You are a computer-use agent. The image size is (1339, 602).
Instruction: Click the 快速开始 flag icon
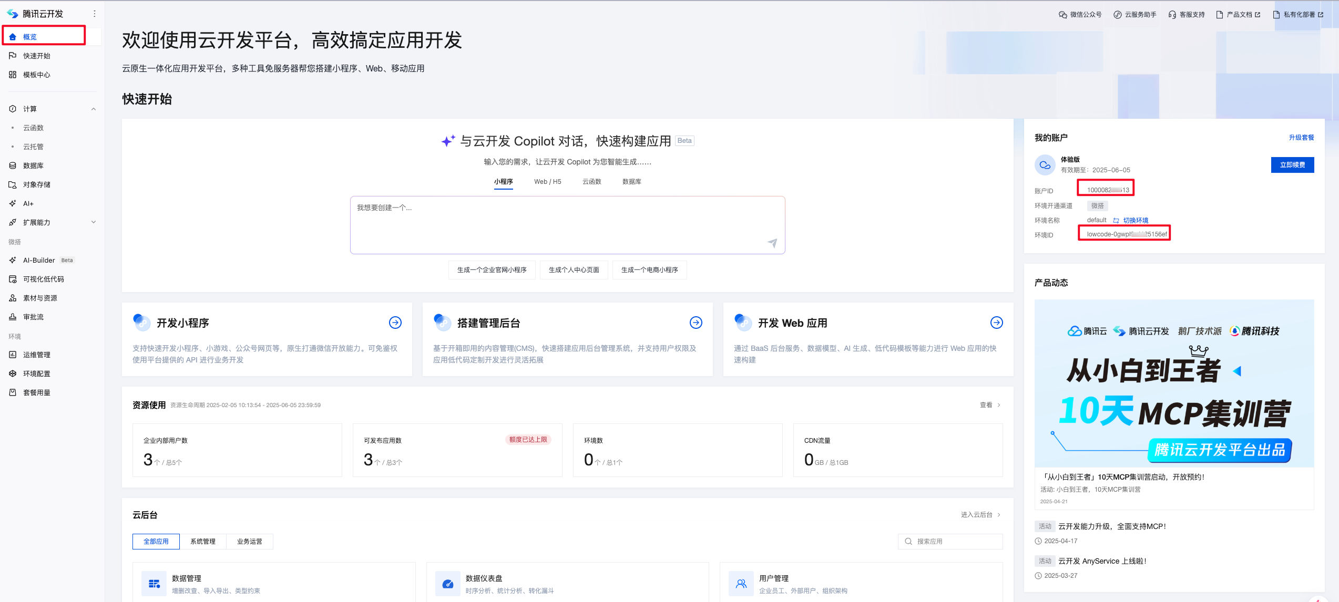(x=13, y=56)
